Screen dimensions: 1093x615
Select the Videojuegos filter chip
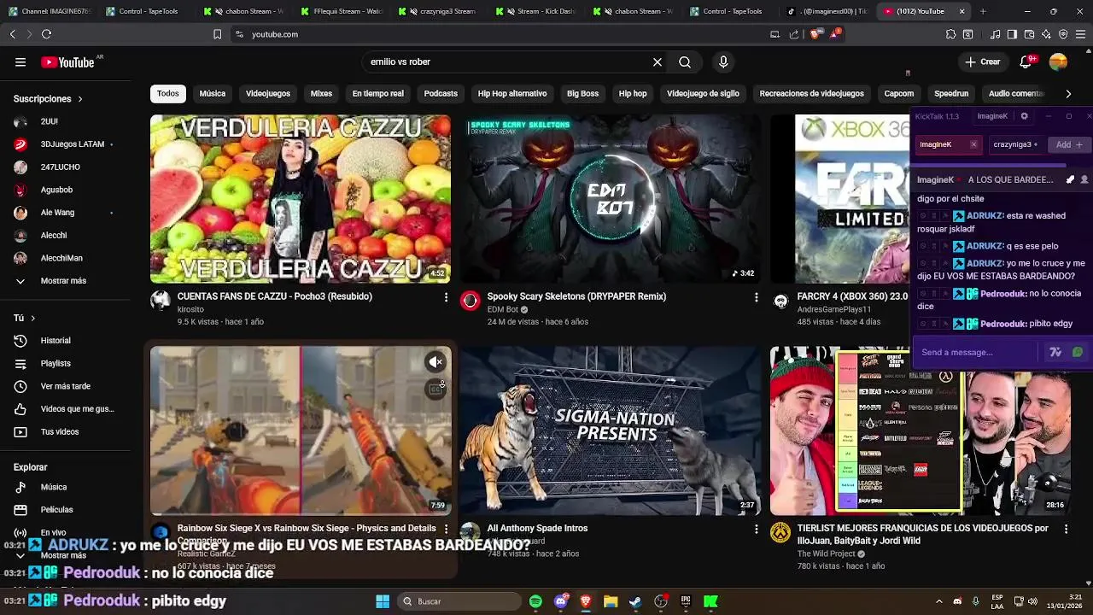(268, 93)
